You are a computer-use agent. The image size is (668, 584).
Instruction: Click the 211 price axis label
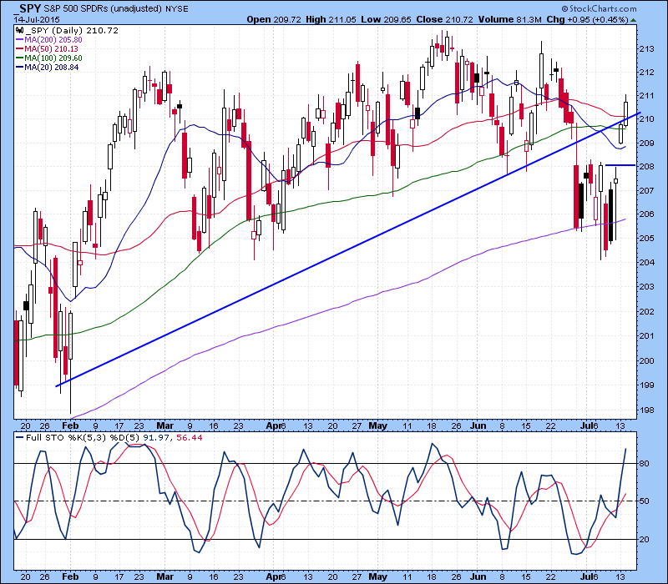click(x=646, y=95)
